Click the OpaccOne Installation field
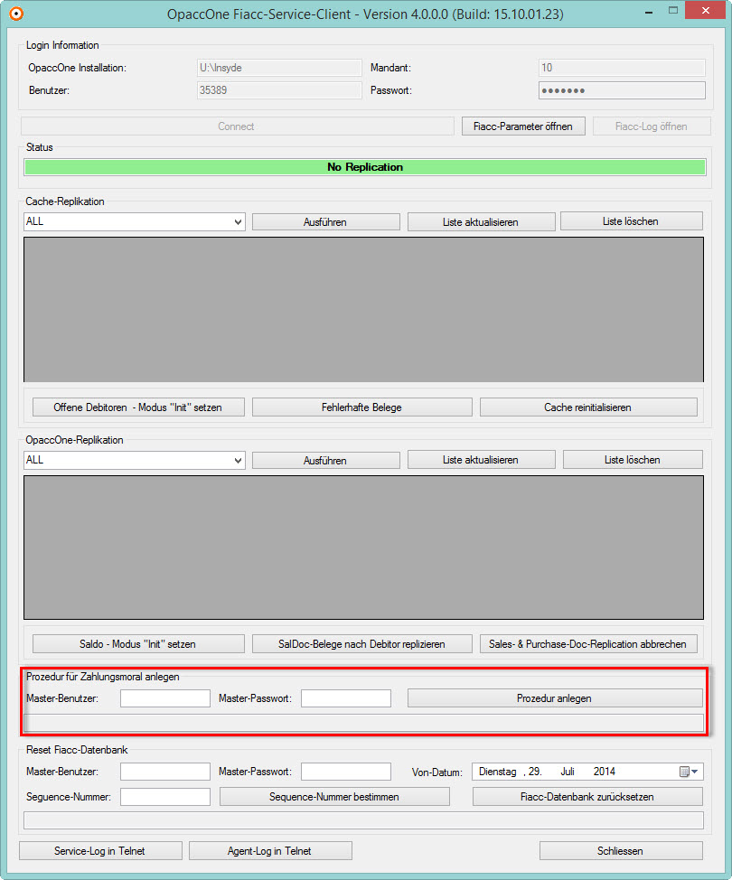The height and width of the screenshot is (880, 732). [x=279, y=68]
